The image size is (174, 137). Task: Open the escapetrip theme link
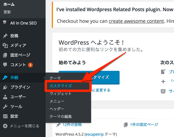click(x=95, y=134)
